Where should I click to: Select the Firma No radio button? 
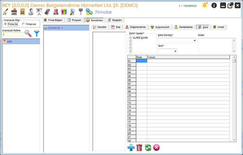coord(6,24)
